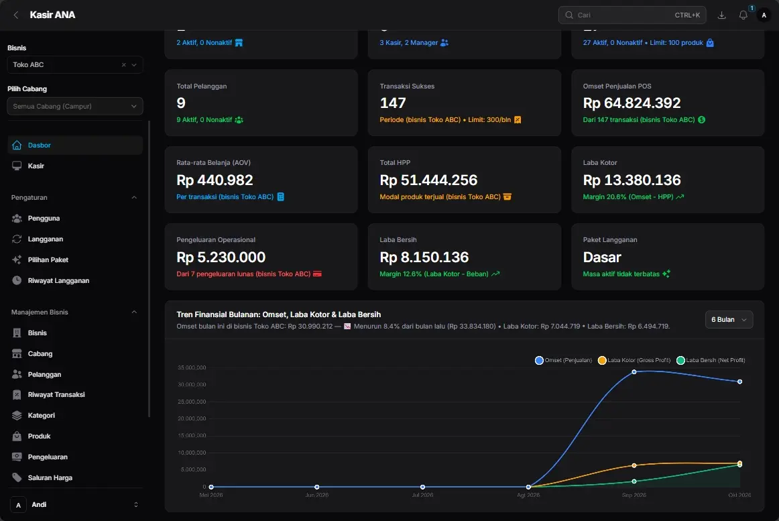
Task: Click the Produk bag icon in sidebar
Action: coord(17,437)
